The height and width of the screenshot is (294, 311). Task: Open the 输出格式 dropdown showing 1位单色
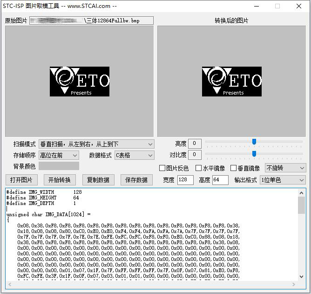(x=283, y=180)
